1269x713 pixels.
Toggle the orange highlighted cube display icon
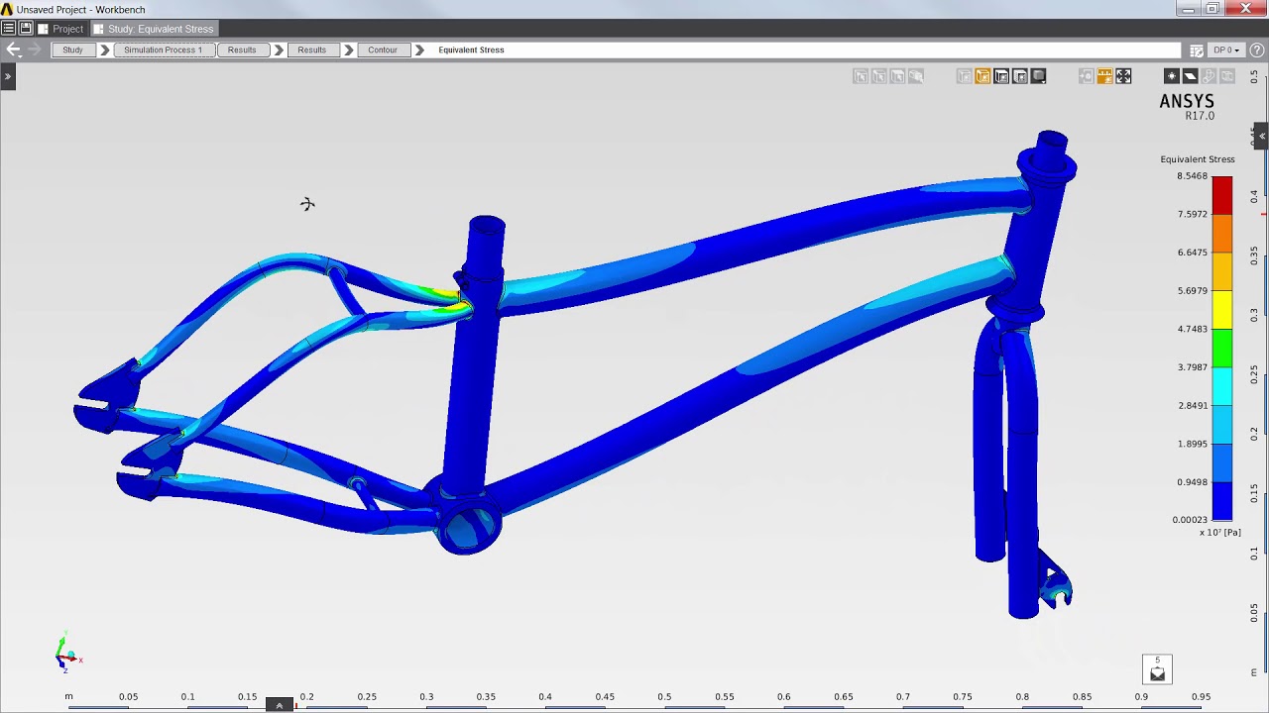coord(982,76)
